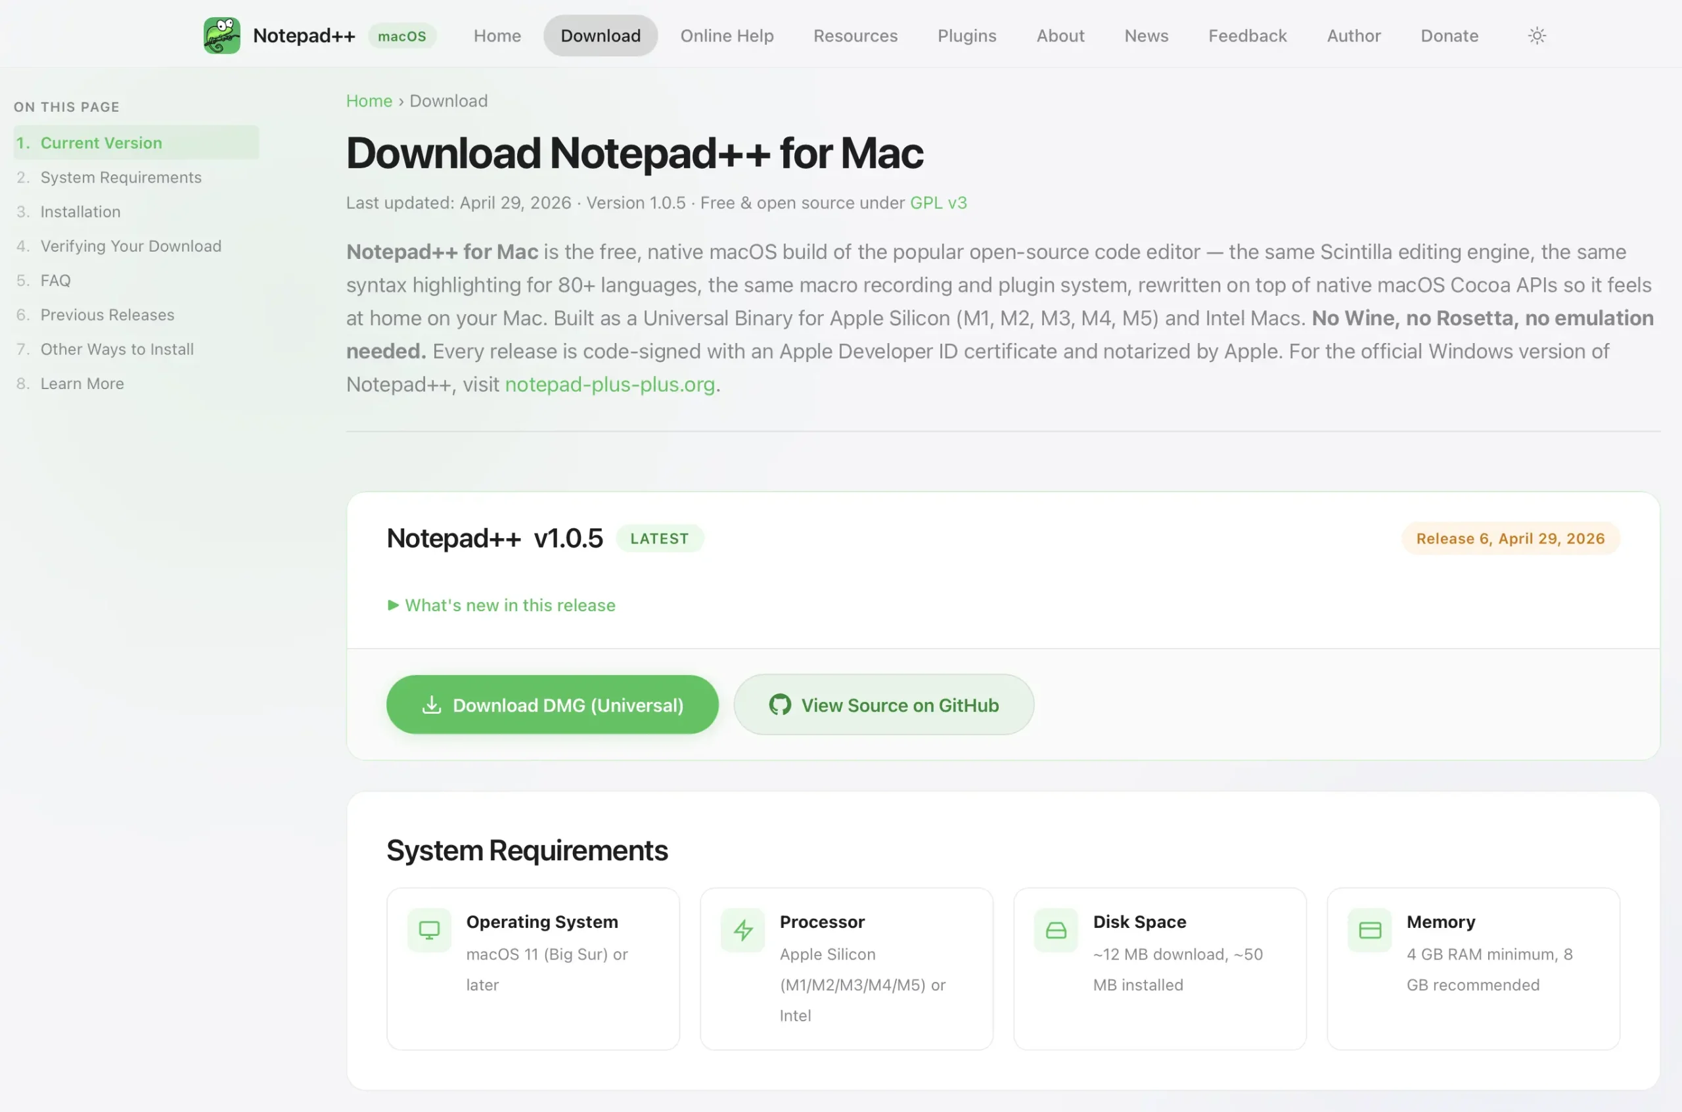1682x1112 pixels.
Task: Jump to Current Version in sidebar
Action: point(136,143)
